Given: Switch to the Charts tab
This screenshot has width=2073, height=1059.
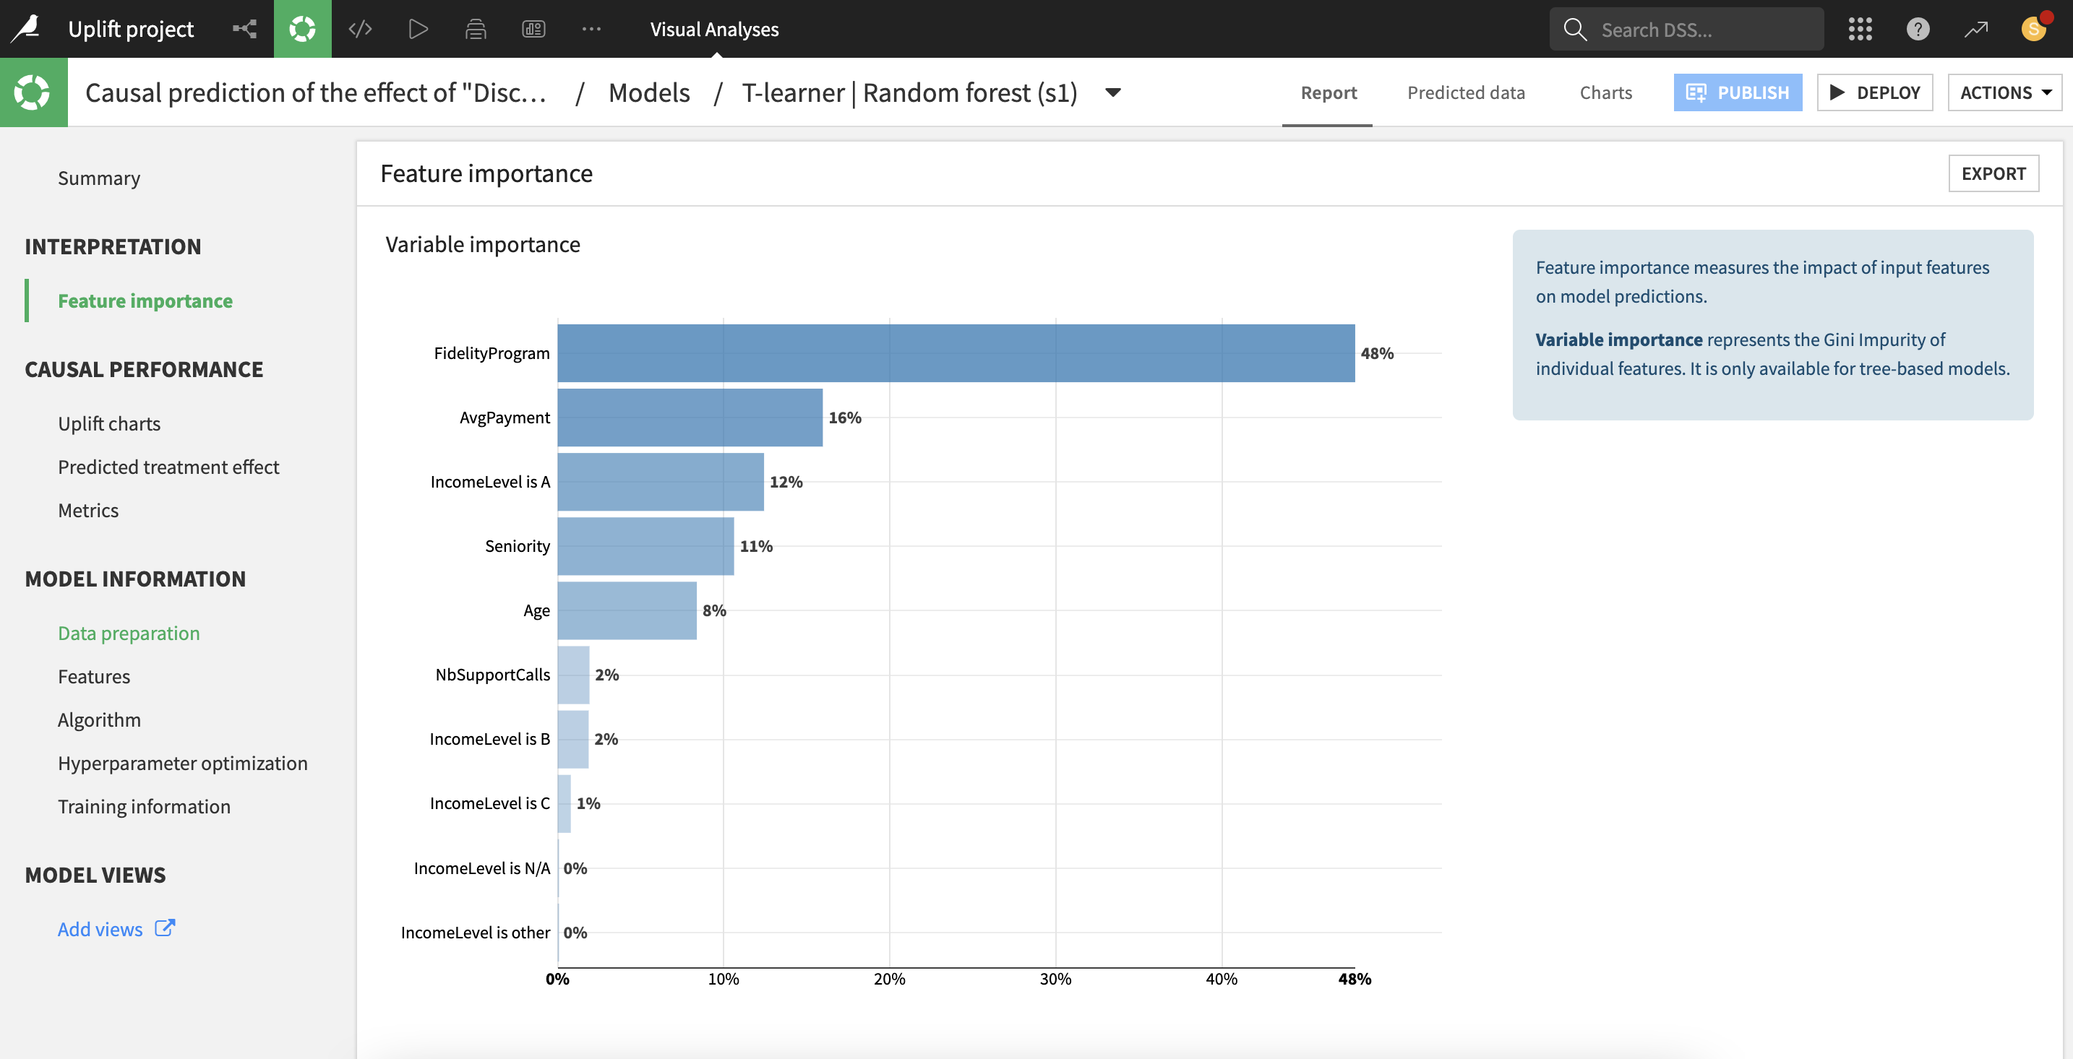Looking at the screenshot, I should coord(1605,92).
